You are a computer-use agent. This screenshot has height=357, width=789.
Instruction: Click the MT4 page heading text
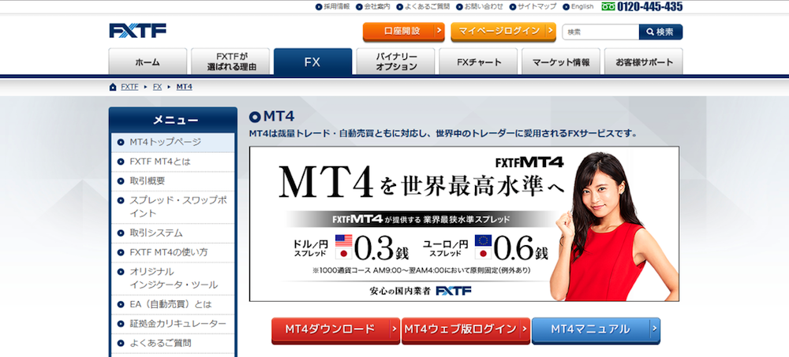pyautogui.click(x=279, y=117)
